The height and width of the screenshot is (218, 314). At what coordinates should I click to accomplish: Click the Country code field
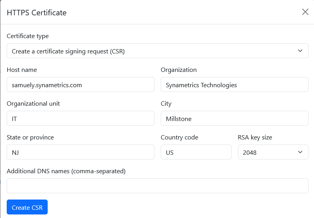click(196, 152)
